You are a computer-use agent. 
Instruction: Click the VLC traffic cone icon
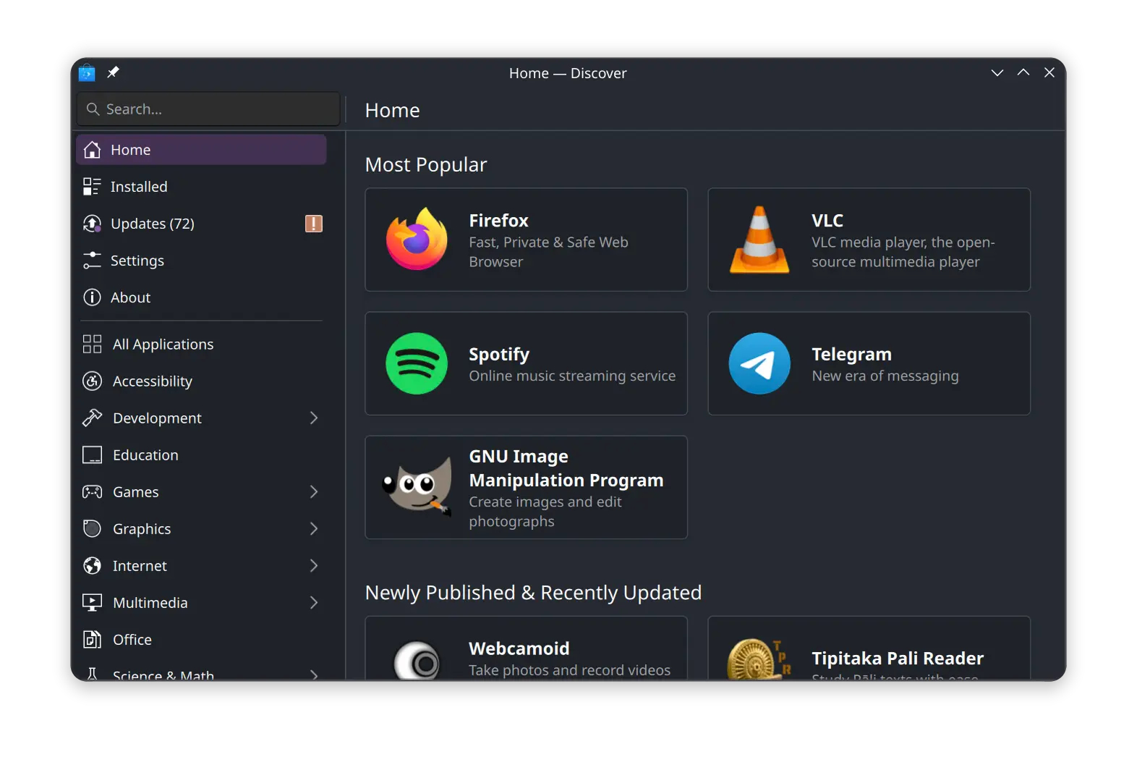(759, 240)
